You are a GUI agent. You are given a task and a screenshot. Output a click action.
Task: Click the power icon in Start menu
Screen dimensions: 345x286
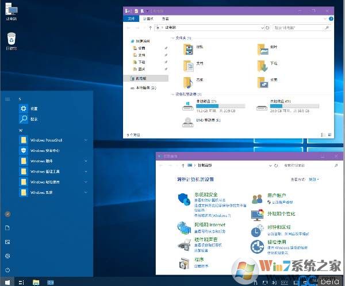click(x=7, y=269)
